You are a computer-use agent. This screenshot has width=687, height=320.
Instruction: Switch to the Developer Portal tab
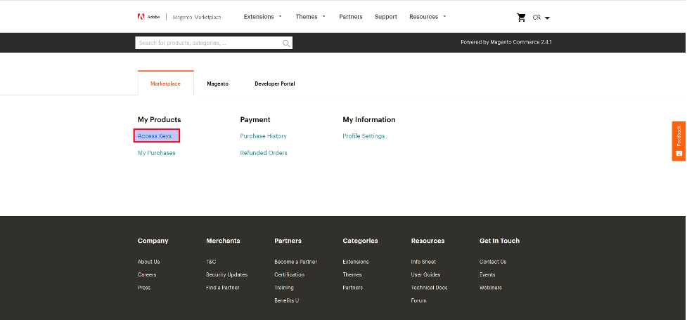click(274, 84)
